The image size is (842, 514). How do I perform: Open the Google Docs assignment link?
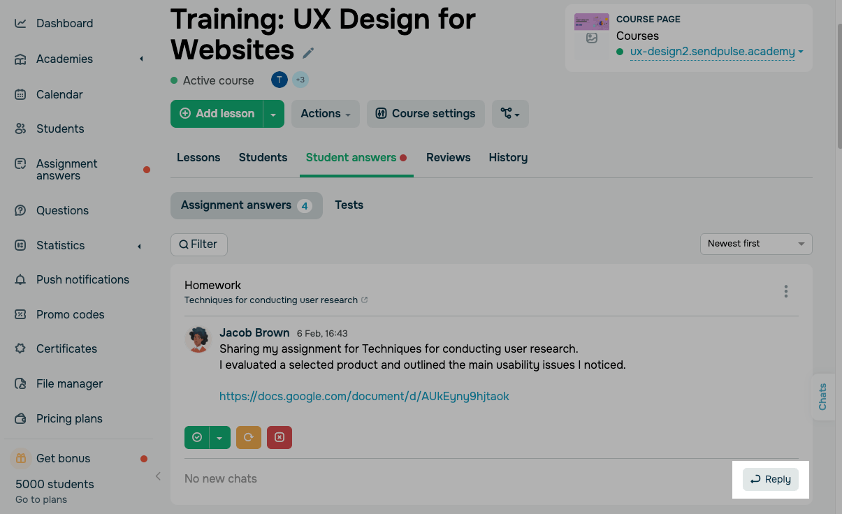coord(364,397)
